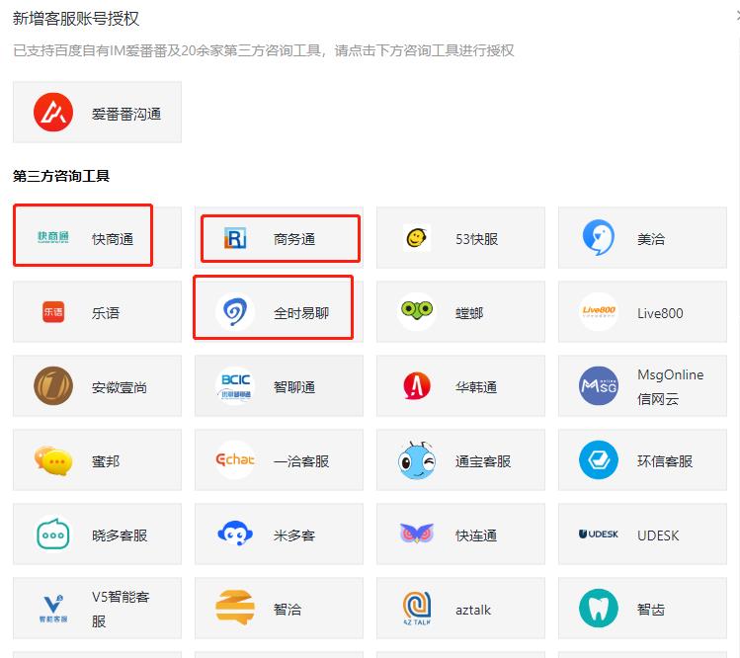
Task: Select the 一洽客服 label
Action: point(301,461)
